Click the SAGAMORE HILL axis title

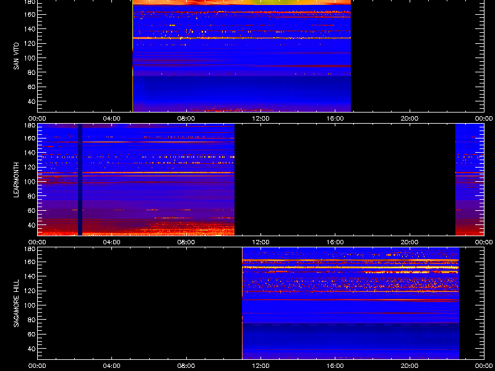tap(17, 303)
